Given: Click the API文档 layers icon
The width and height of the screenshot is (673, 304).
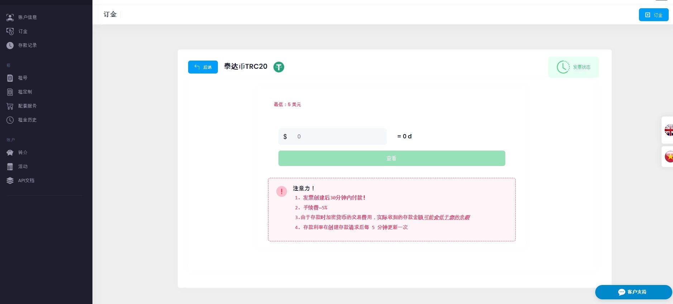Looking at the screenshot, I should (x=10, y=181).
